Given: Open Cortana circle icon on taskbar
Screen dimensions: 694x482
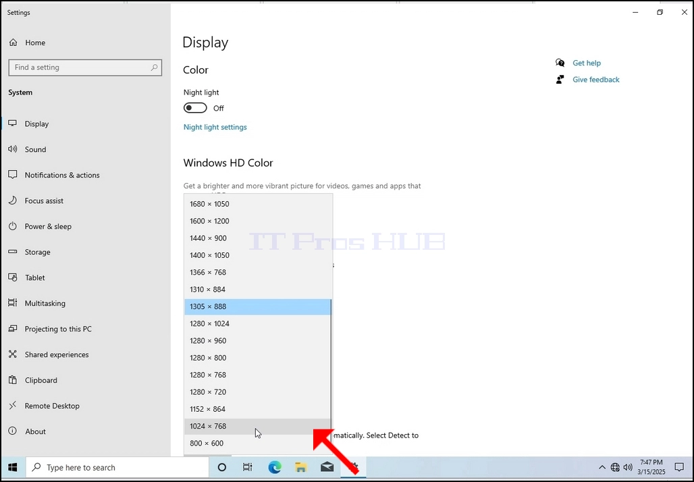Looking at the screenshot, I should click(x=222, y=467).
